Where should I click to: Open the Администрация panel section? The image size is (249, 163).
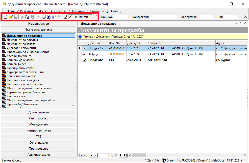[x=38, y=155]
